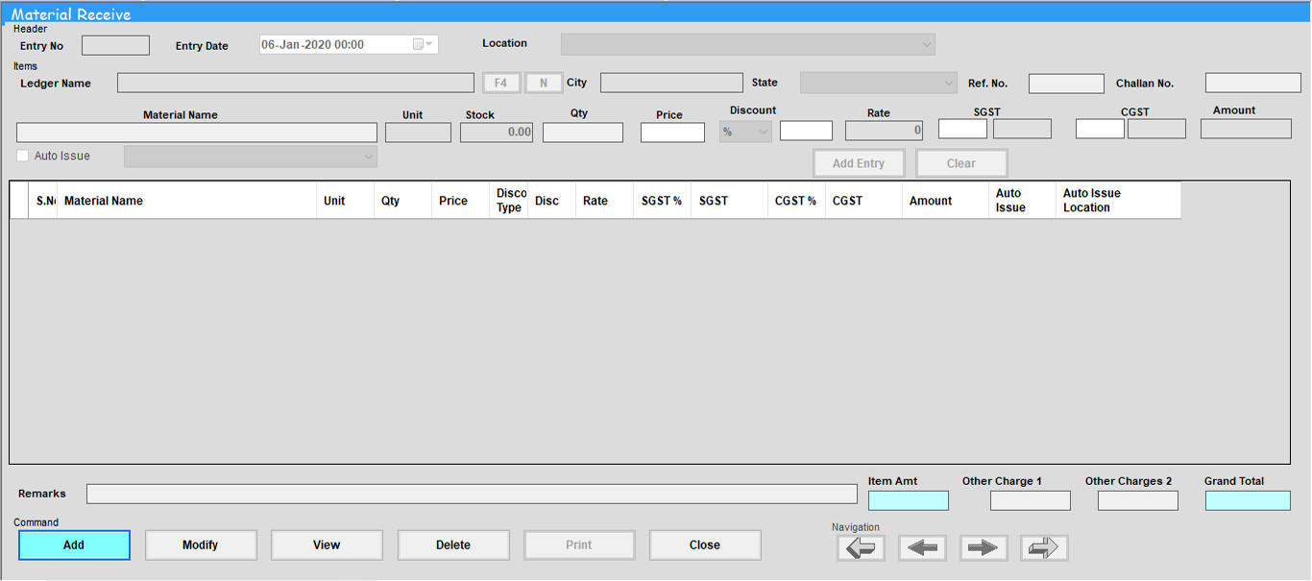1312x581 pixels.
Task: Enable the Auto Issue checkbox
Action: click(x=23, y=156)
